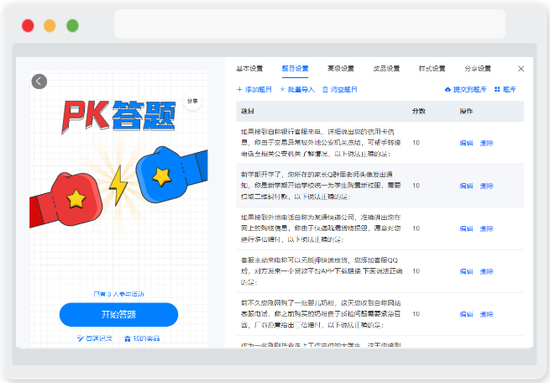The width and height of the screenshot is (550, 383).
Task: Delete the 快递公司 question
Action: tap(486, 228)
